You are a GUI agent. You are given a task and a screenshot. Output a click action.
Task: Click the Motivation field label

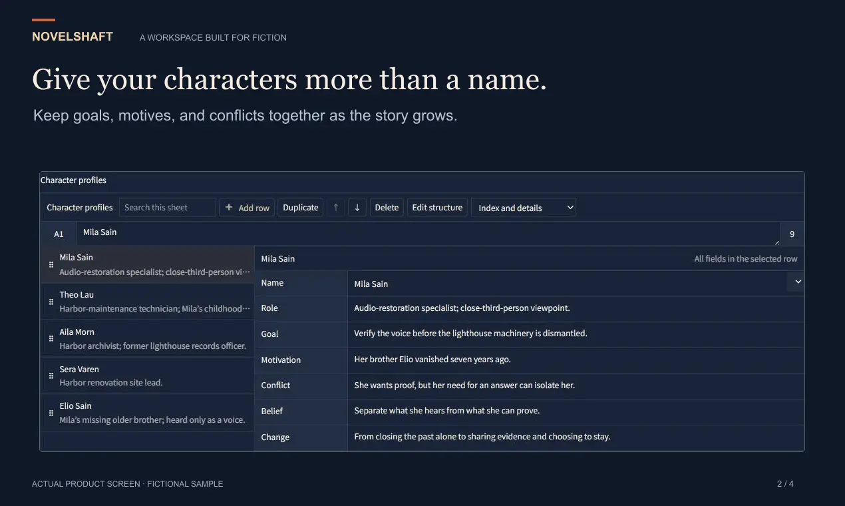coord(281,360)
